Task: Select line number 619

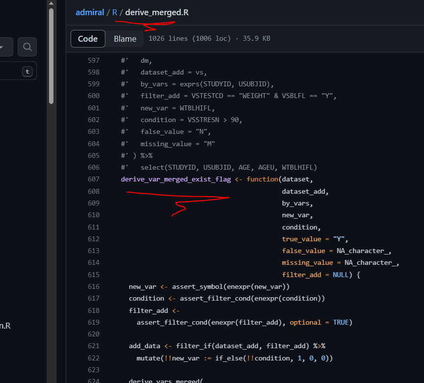Action: tap(93, 322)
